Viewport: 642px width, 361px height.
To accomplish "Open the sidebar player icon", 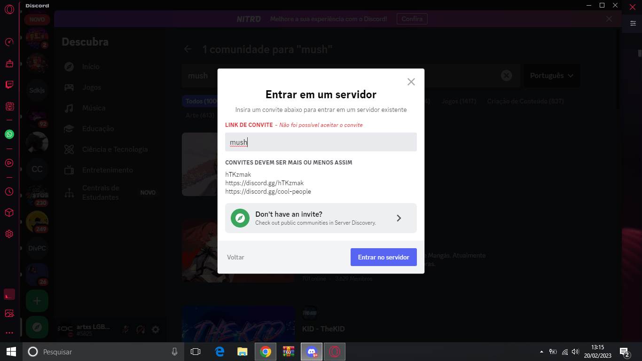I will pos(9,163).
